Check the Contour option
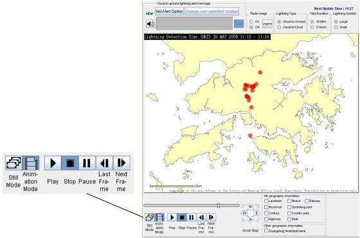Image resolution: width=360 pixels, height=238 pixels. [266, 213]
